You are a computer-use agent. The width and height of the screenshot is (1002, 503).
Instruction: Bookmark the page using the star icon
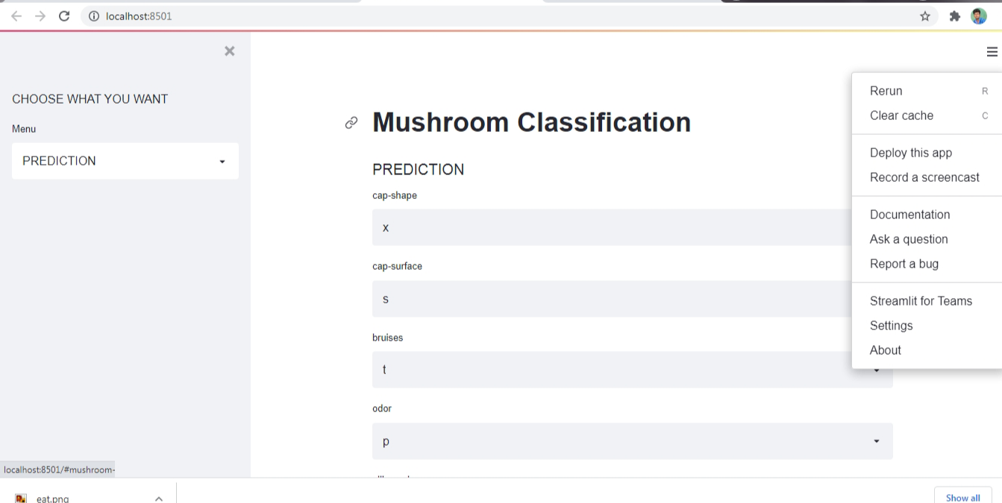tap(924, 15)
